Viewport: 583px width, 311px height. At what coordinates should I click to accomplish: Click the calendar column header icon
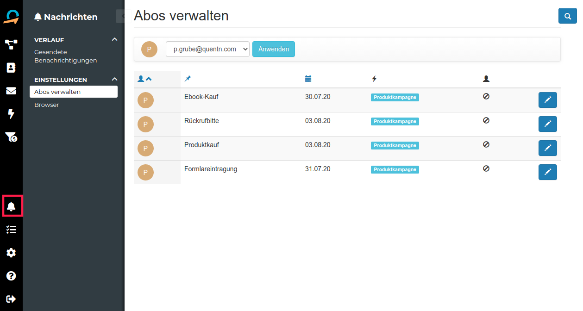pyautogui.click(x=308, y=79)
